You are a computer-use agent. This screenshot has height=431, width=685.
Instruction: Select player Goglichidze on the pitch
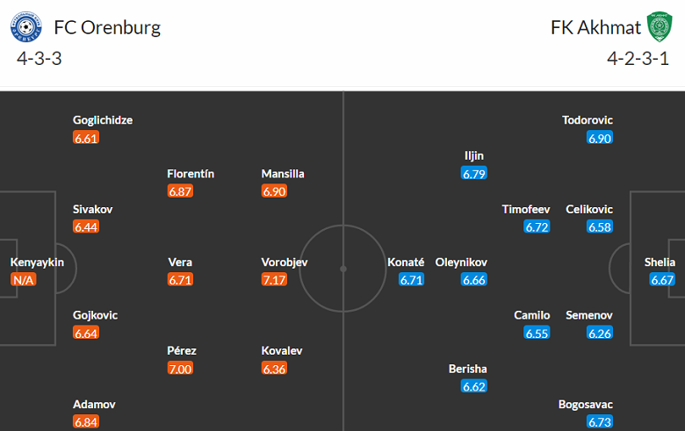104,120
